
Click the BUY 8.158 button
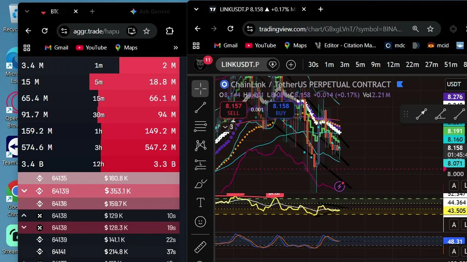pyautogui.click(x=281, y=109)
